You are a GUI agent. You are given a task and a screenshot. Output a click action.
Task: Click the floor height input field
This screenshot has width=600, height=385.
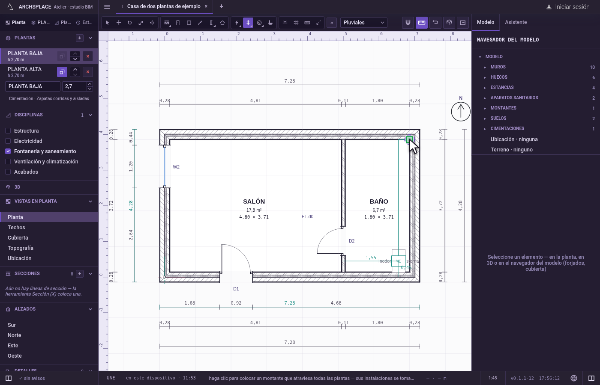pyautogui.click(x=74, y=86)
